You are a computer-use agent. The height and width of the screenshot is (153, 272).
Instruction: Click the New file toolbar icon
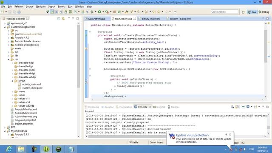3,12
